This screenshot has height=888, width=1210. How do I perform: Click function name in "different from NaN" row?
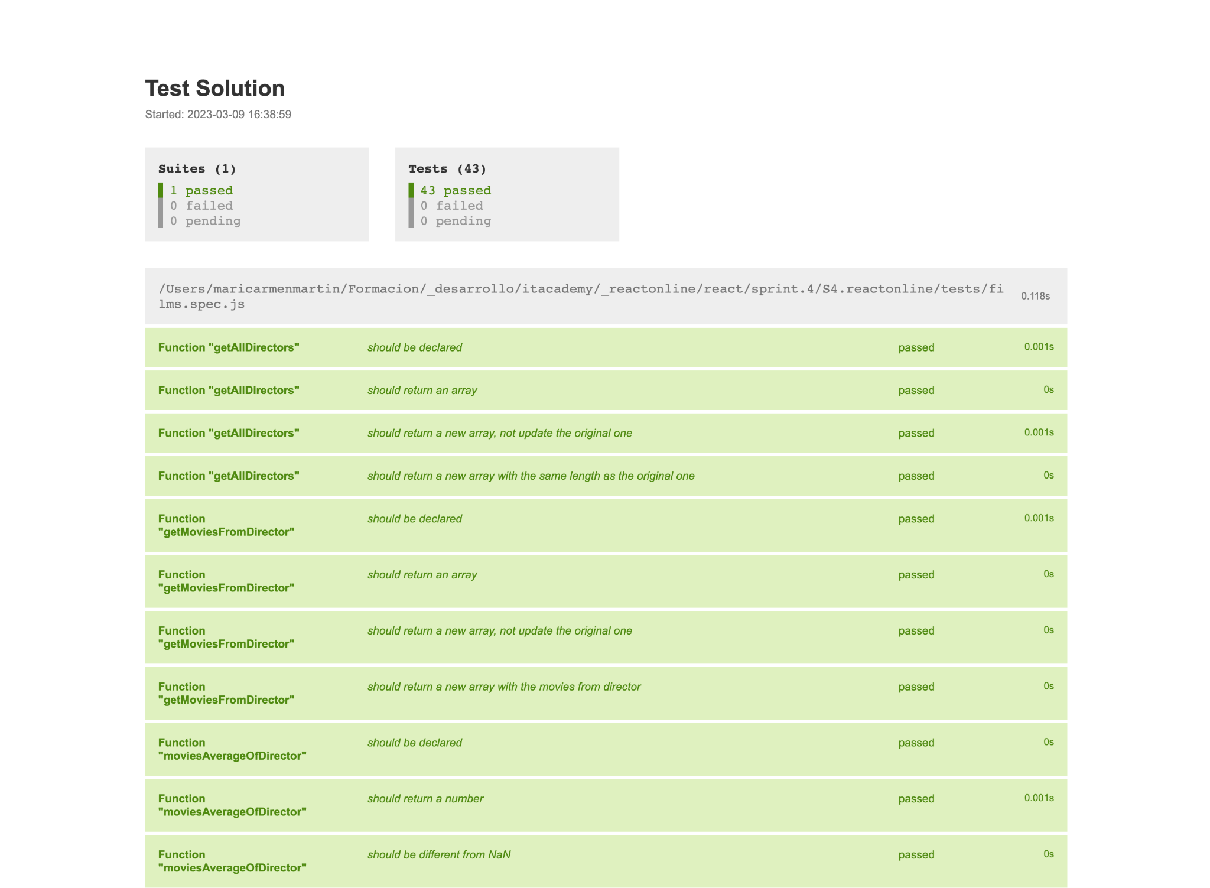pyautogui.click(x=232, y=861)
